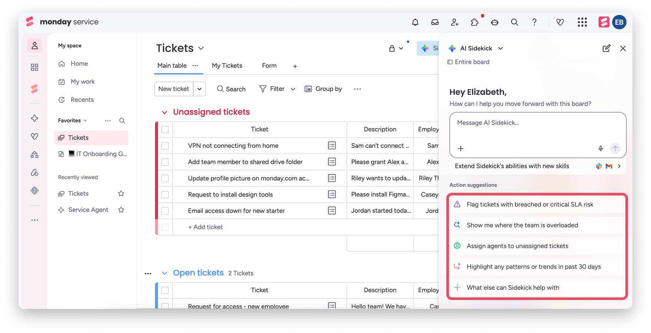Screen dimensions: 651x333
Task: Click Show me where the team is overloaded
Action: click(537, 225)
